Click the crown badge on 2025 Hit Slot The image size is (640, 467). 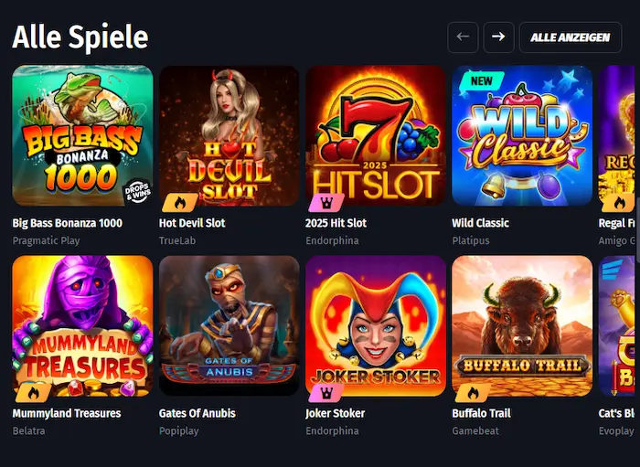click(x=324, y=203)
